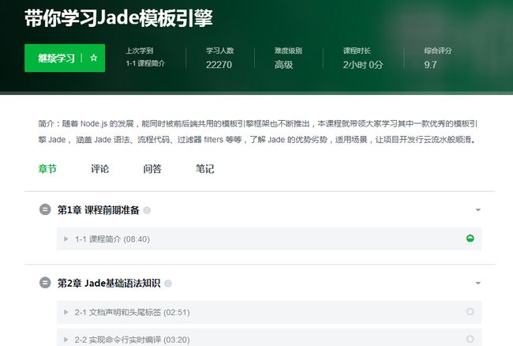Click the overall rating 9.7
This screenshot has height=346, width=513.
(430, 65)
